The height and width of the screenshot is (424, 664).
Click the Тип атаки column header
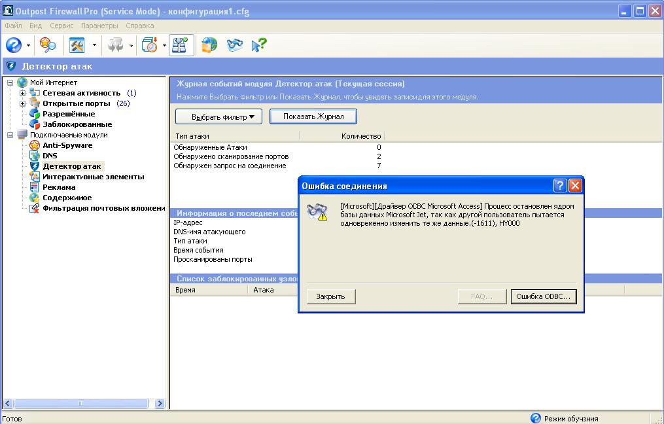(x=236, y=136)
